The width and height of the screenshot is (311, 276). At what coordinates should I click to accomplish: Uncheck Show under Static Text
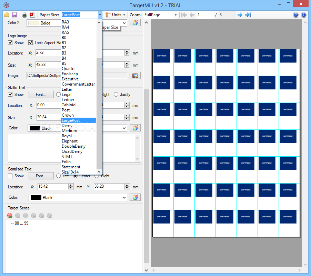tap(10, 95)
